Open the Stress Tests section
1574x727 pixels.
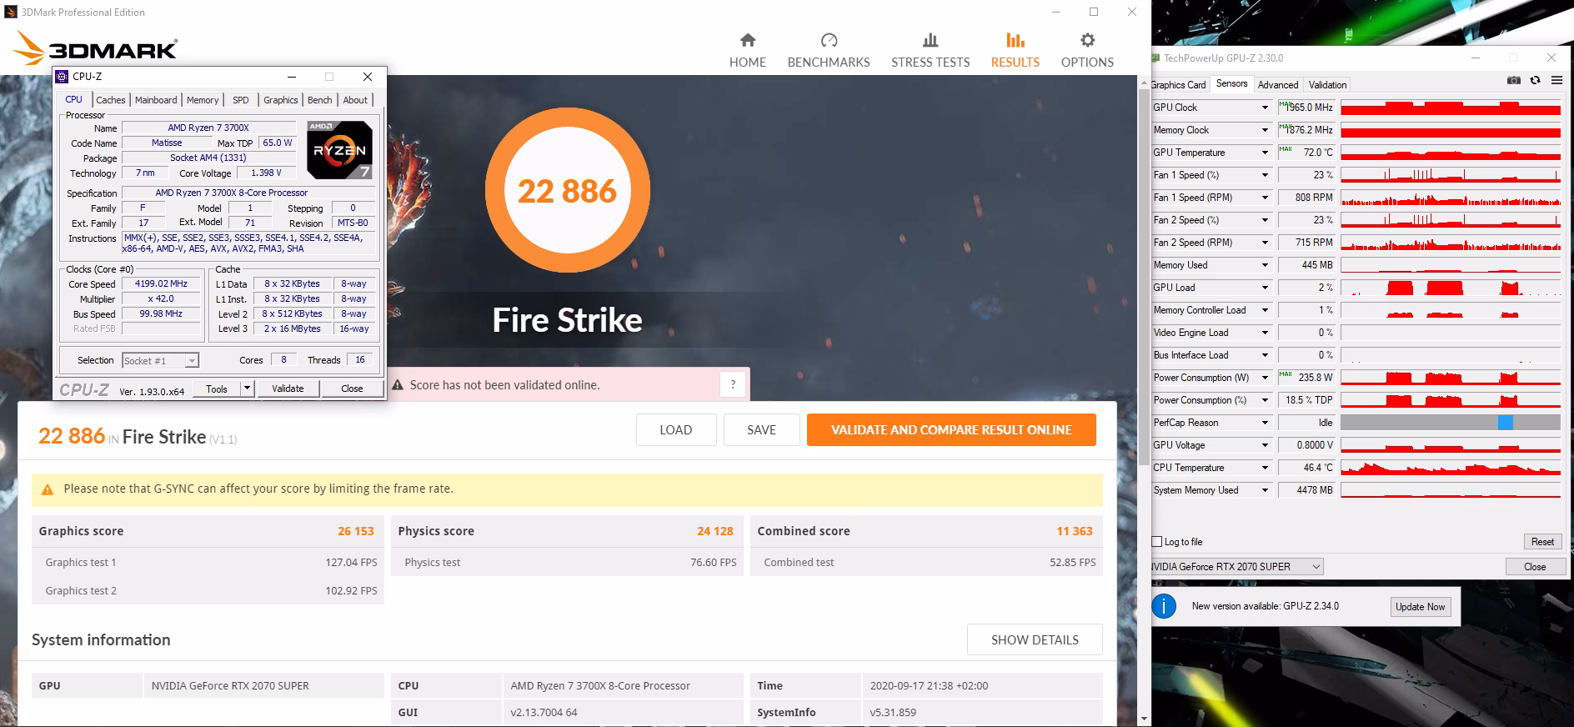click(930, 51)
